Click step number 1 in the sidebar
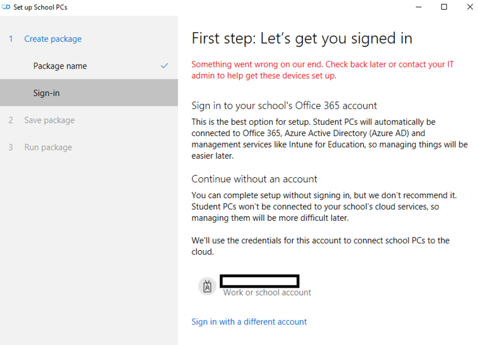 pos(11,39)
